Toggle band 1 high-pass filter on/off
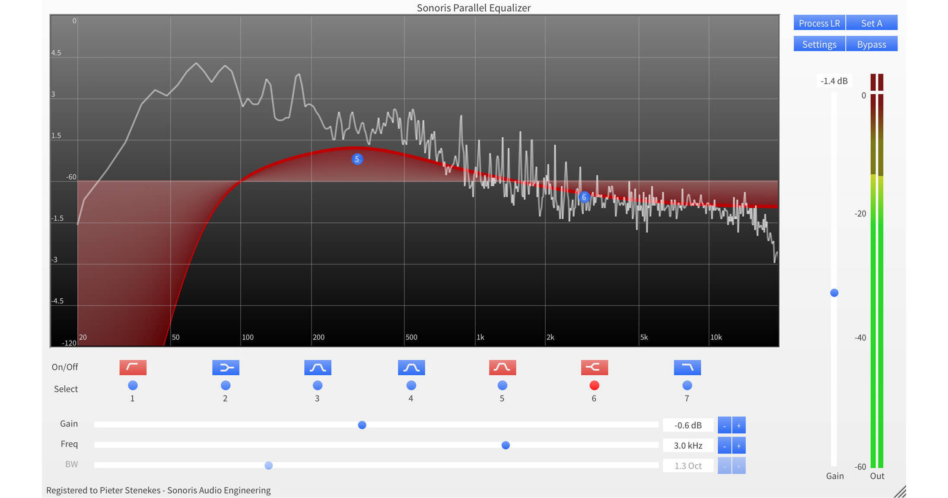This screenshot has height=498, width=948. coord(133,367)
